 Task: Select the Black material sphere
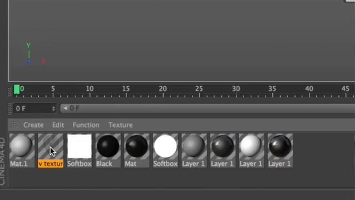(108, 151)
